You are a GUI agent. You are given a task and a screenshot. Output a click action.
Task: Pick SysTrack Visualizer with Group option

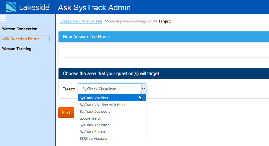pyautogui.click(x=112, y=105)
